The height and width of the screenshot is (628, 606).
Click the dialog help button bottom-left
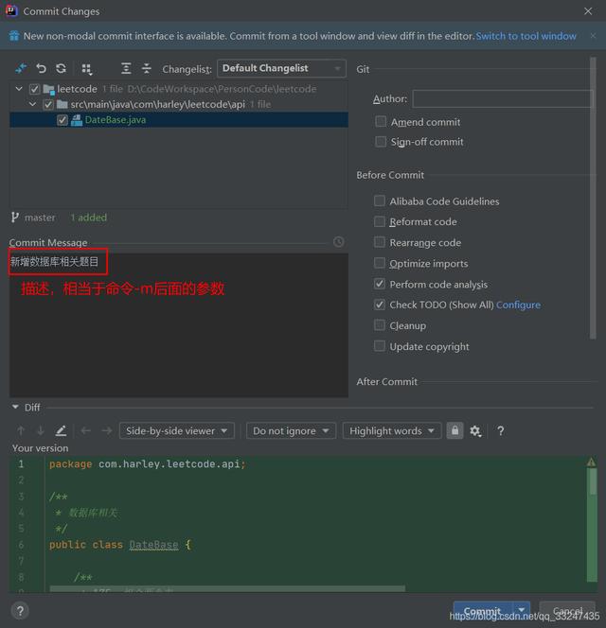(x=20, y=611)
